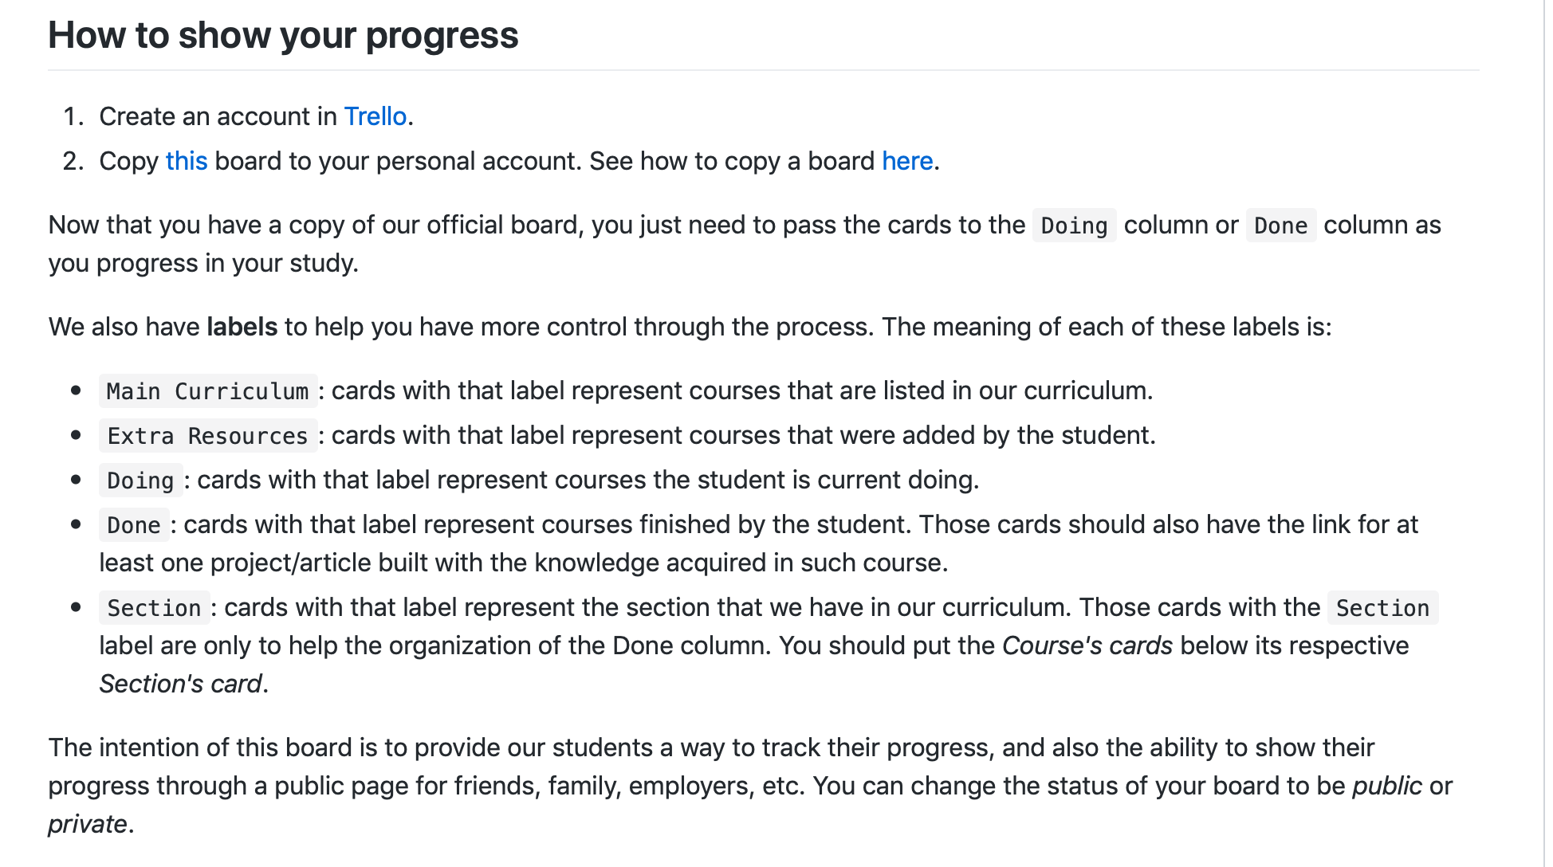Click the italic "Course's cards" text

(x=1087, y=645)
